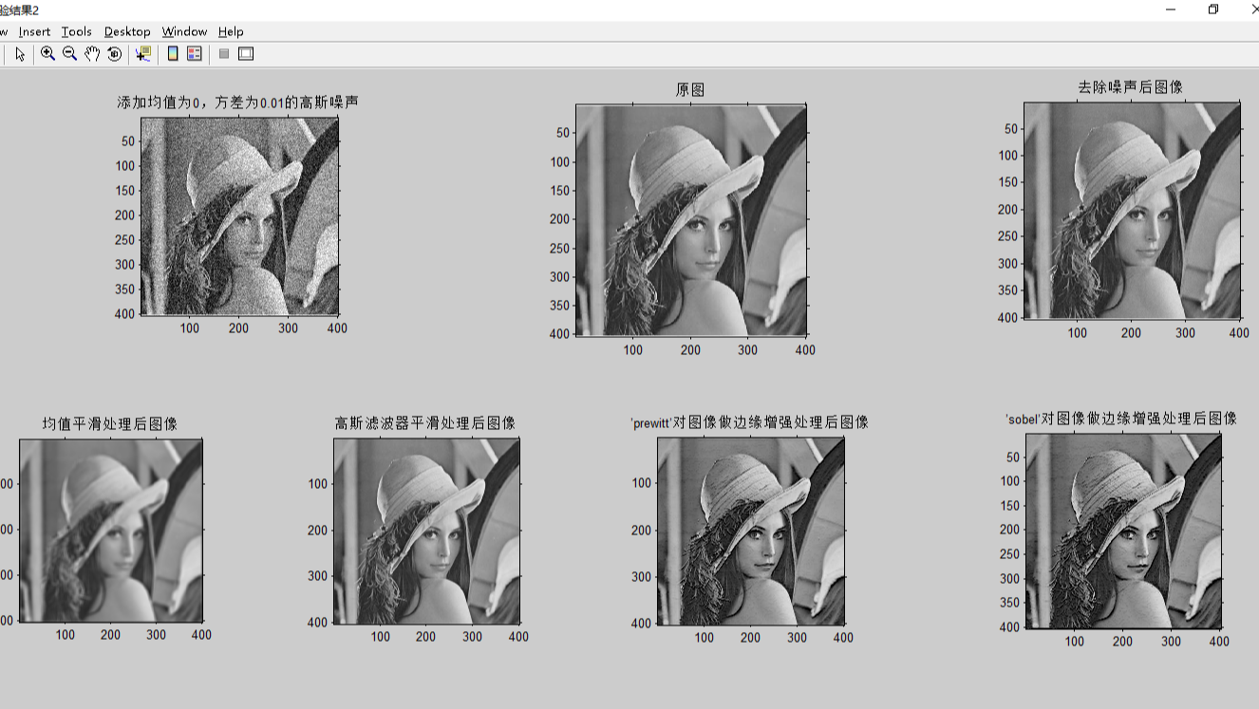The height and width of the screenshot is (709, 1259).
Task: Show Plot Tools and dock figure
Action: coord(246,54)
